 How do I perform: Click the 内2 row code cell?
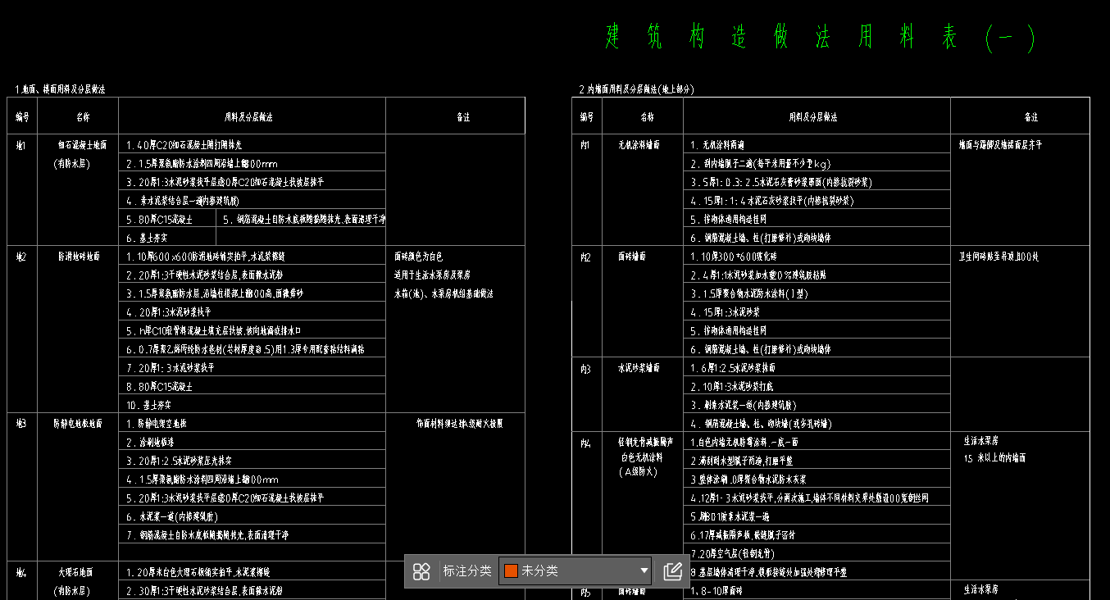[585, 257]
